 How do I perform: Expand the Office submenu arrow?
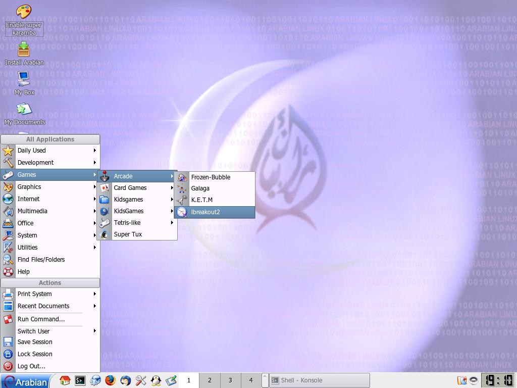click(x=94, y=223)
